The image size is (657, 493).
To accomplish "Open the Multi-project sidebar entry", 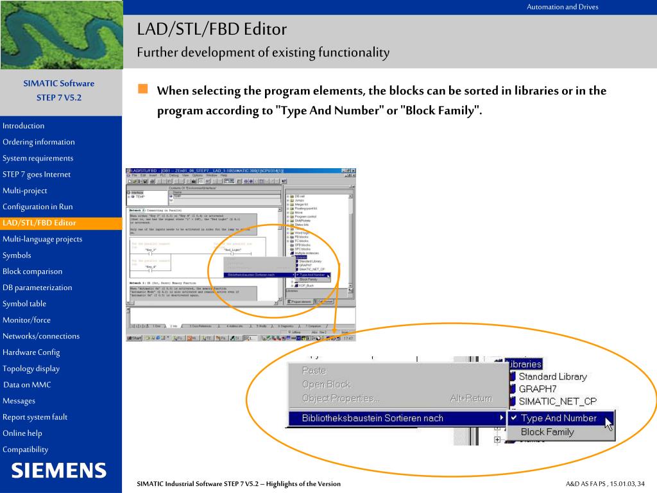I will pos(25,191).
